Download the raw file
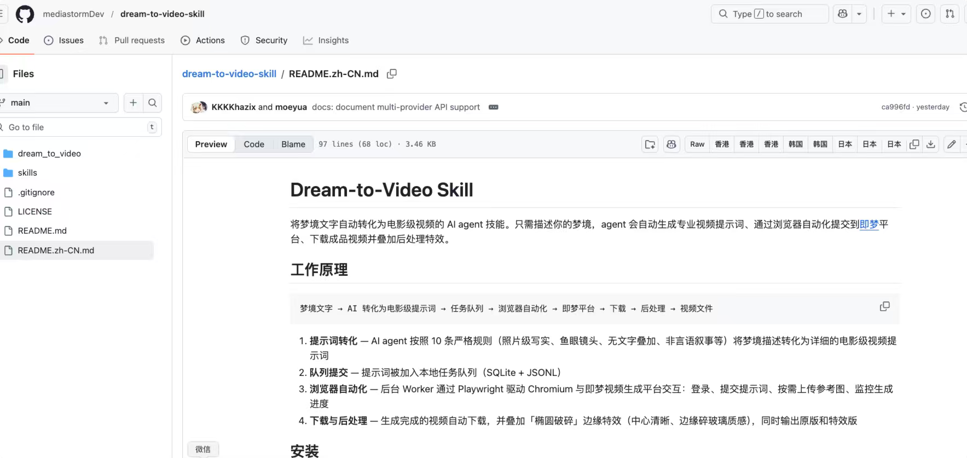The height and width of the screenshot is (458, 967). coord(930,144)
